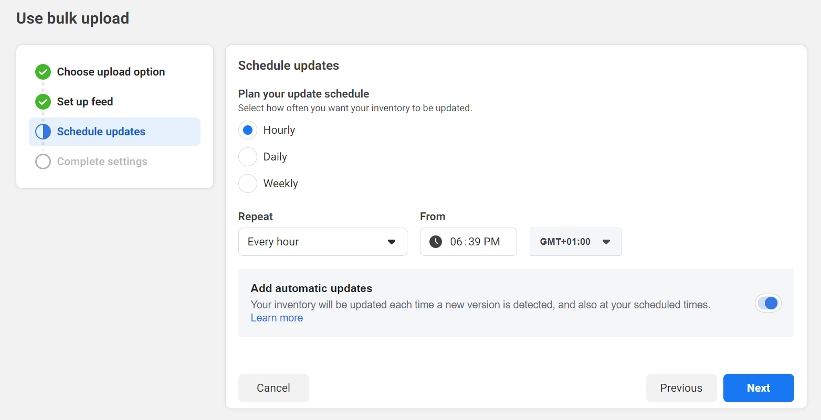821x420 pixels.
Task: Open the Every hour repeat dropdown
Action: point(322,242)
